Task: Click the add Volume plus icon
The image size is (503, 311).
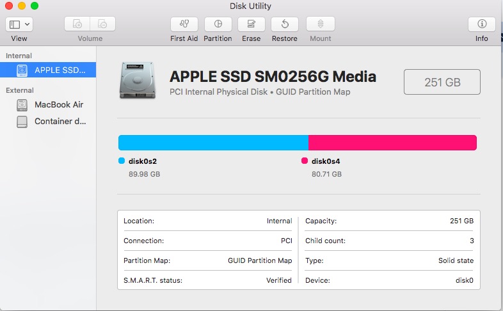Action: point(77,24)
